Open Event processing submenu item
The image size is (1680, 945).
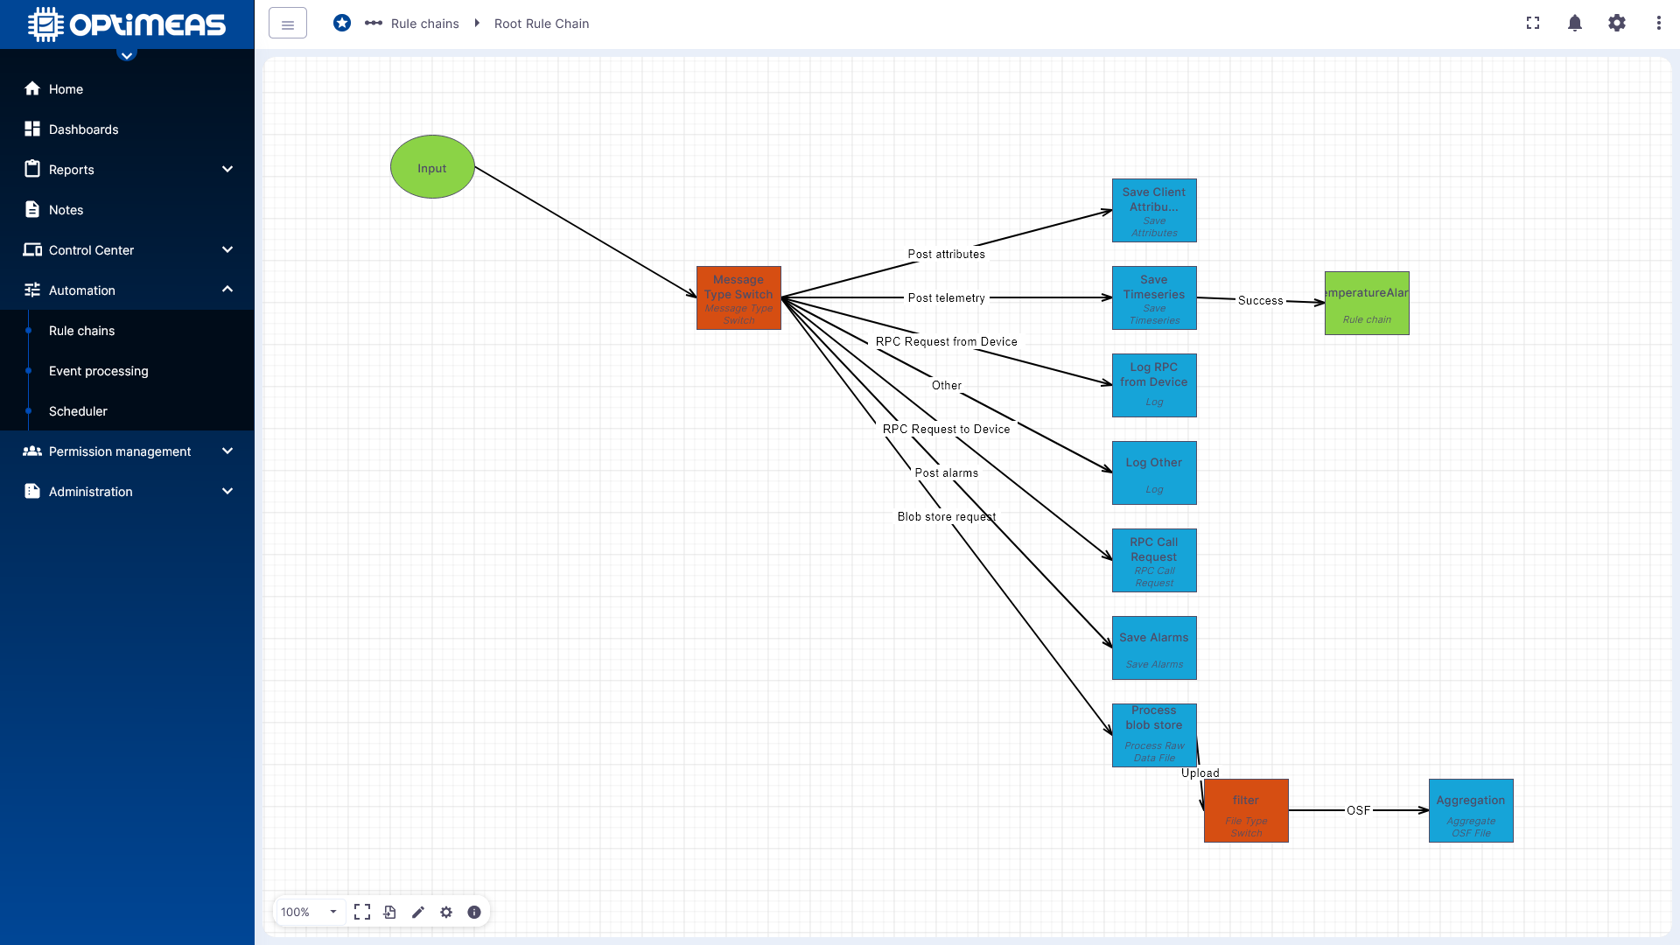point(127,370)
